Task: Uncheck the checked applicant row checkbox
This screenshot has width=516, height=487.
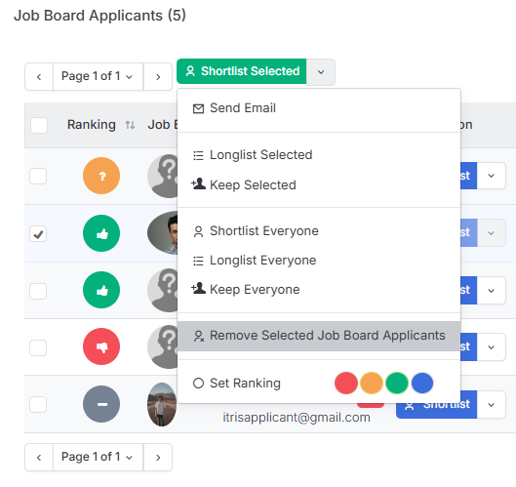Action: pyautogui.click(x=38, y=234)
